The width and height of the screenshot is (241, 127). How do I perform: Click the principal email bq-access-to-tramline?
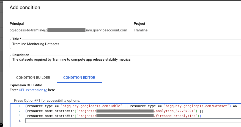click(68, 30)
